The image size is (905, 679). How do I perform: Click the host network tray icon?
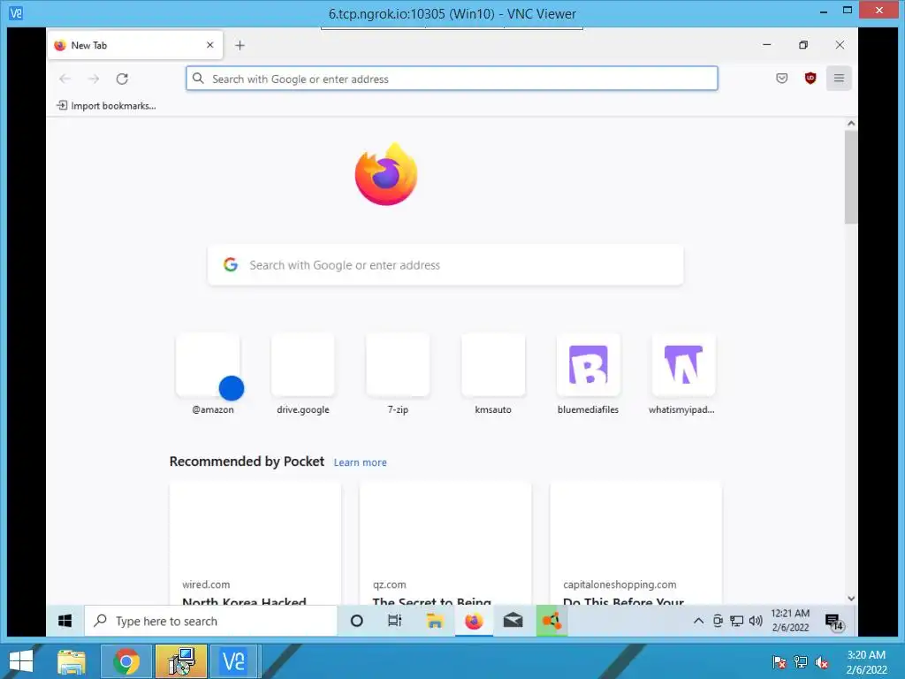coord(801,662)
